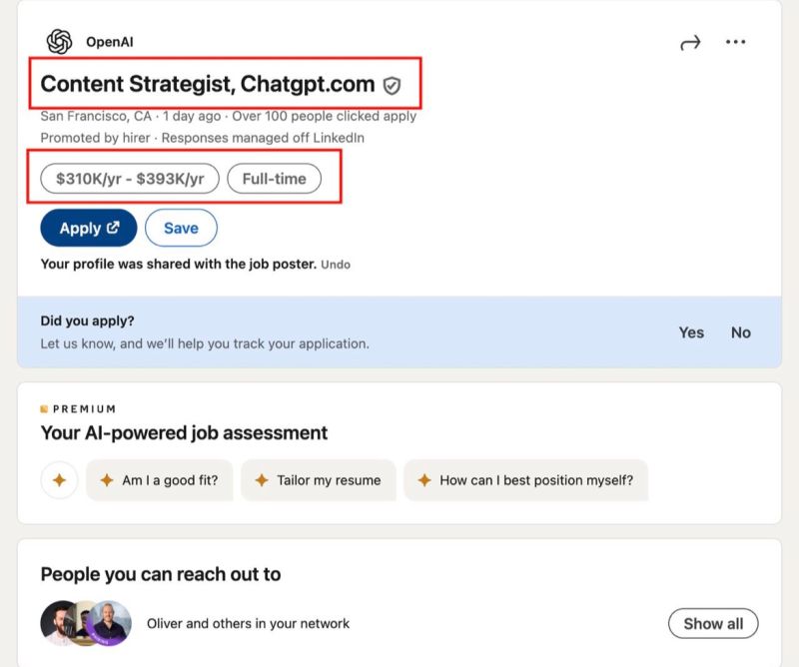Click the OpenAI company name link
Image resolution: width=799 pixels, height=667 pixels.
point(110,42)
